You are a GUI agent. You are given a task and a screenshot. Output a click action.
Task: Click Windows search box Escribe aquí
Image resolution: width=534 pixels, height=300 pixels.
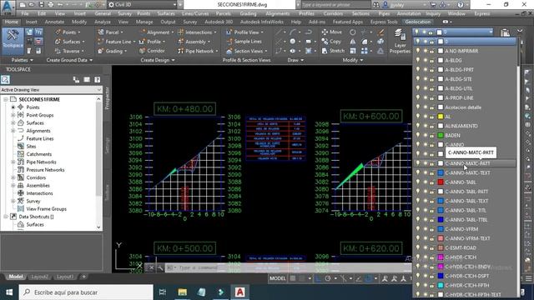[86, 292]
